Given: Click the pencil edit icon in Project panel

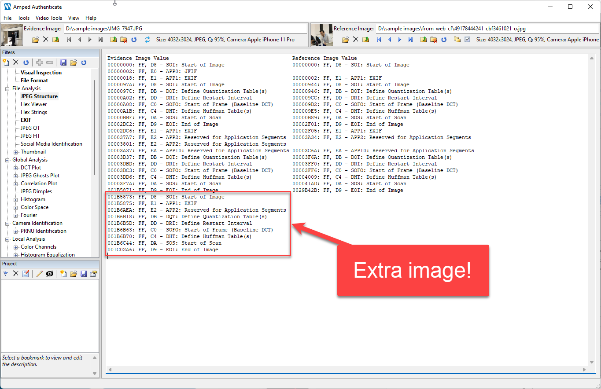Looking at the screenshot, I should pyautogui.click(x=39, y=274).
